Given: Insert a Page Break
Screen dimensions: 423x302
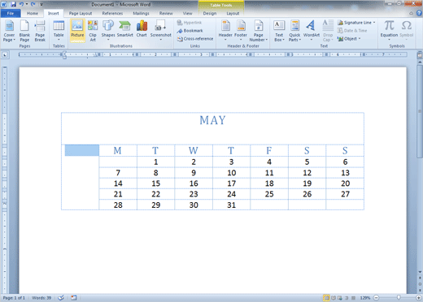Looking at the screenshot, I should click(40, 31).
